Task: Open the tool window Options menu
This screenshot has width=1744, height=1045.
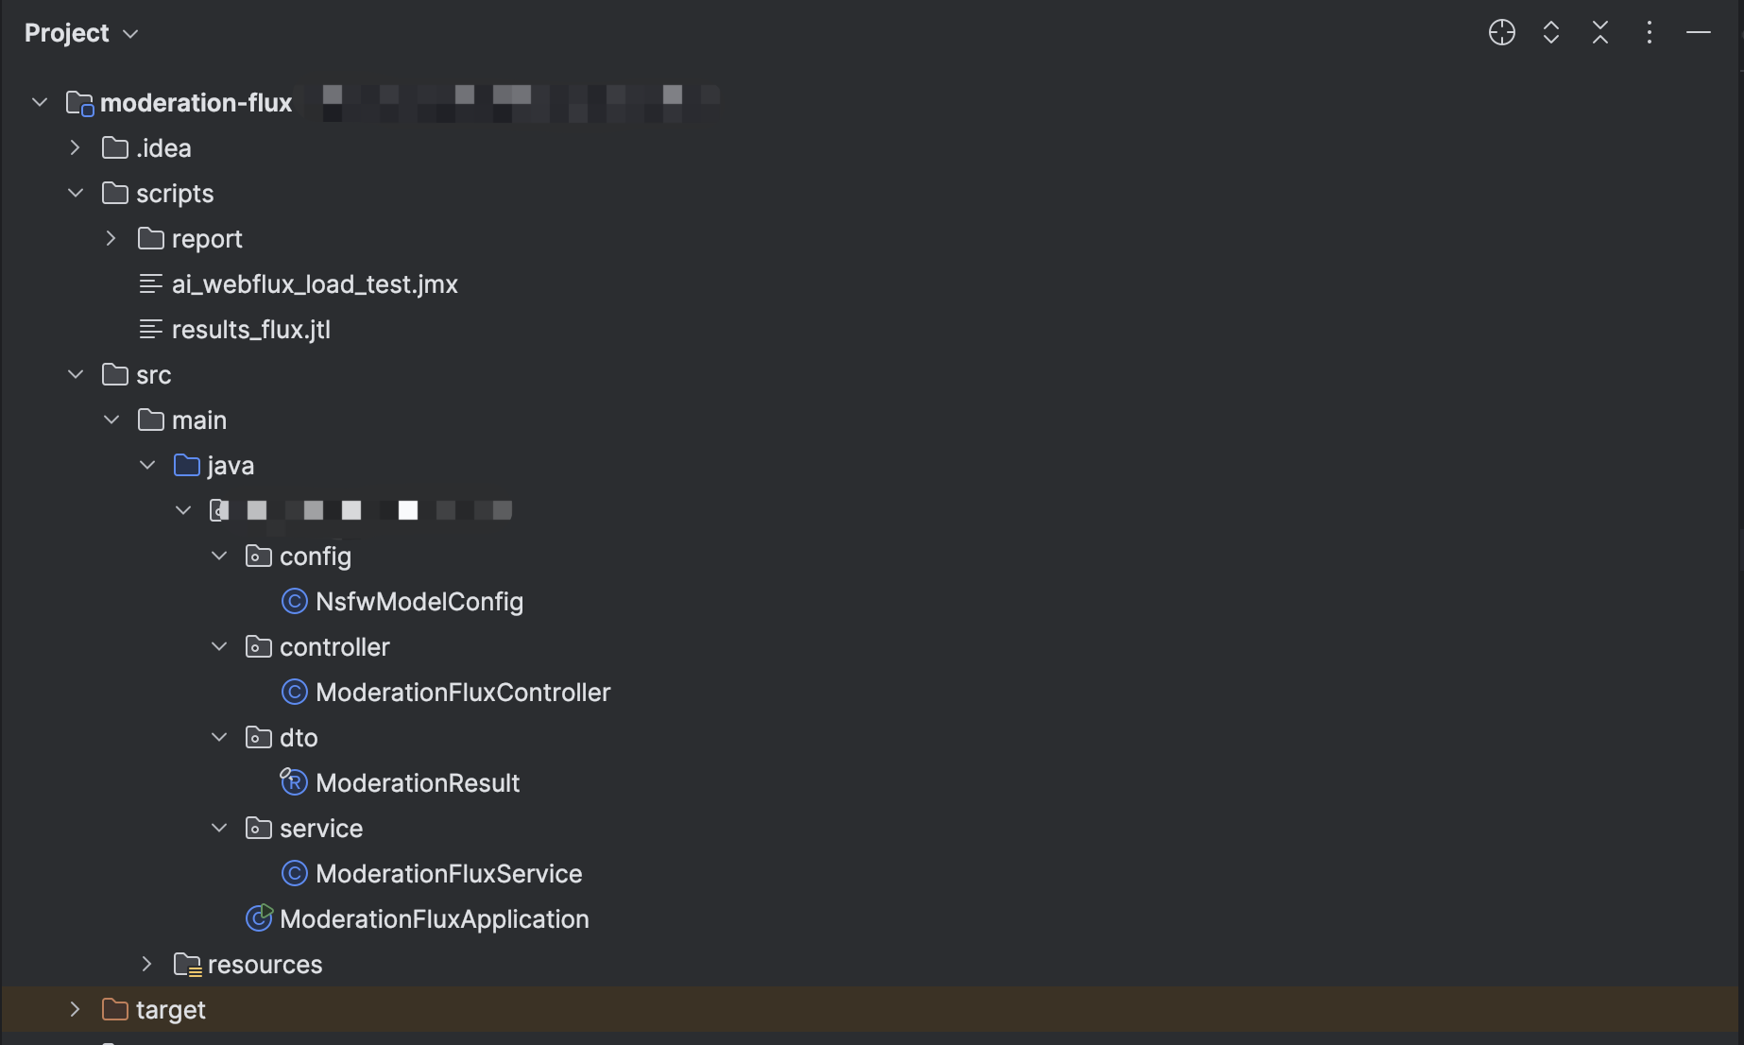Action: pos(1649,32)
